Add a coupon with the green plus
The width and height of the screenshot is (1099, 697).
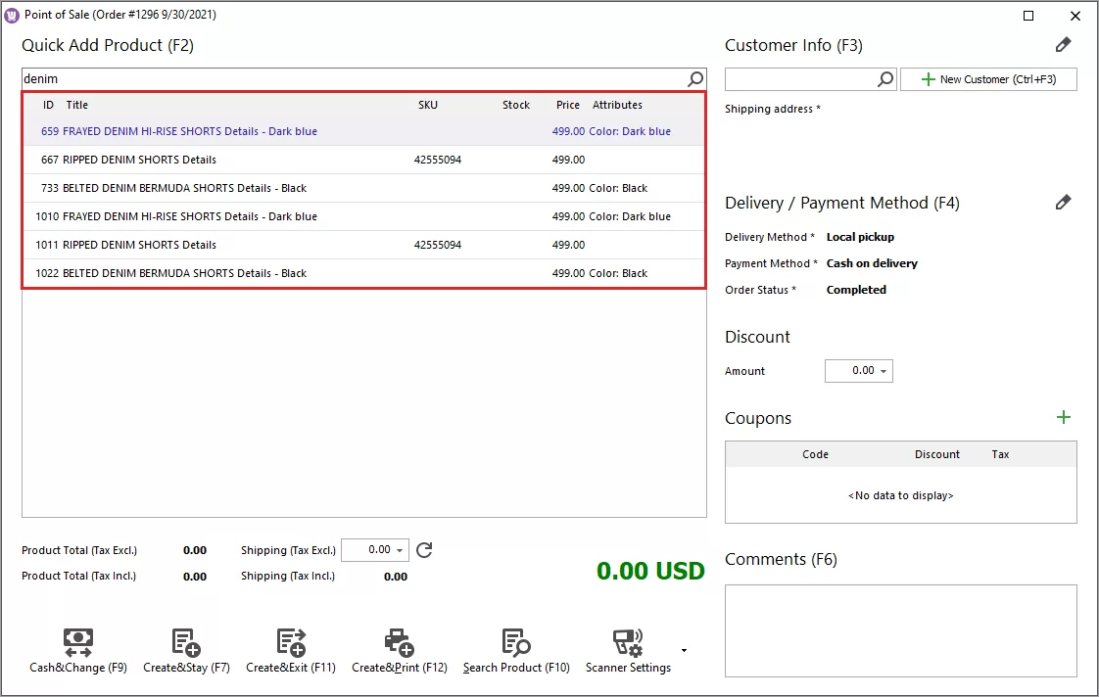pos(1064,417)
